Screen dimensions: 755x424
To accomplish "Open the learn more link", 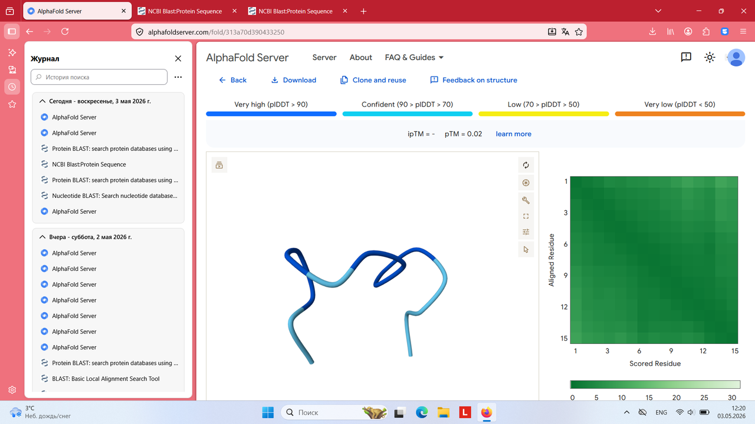I will (513, 134).
